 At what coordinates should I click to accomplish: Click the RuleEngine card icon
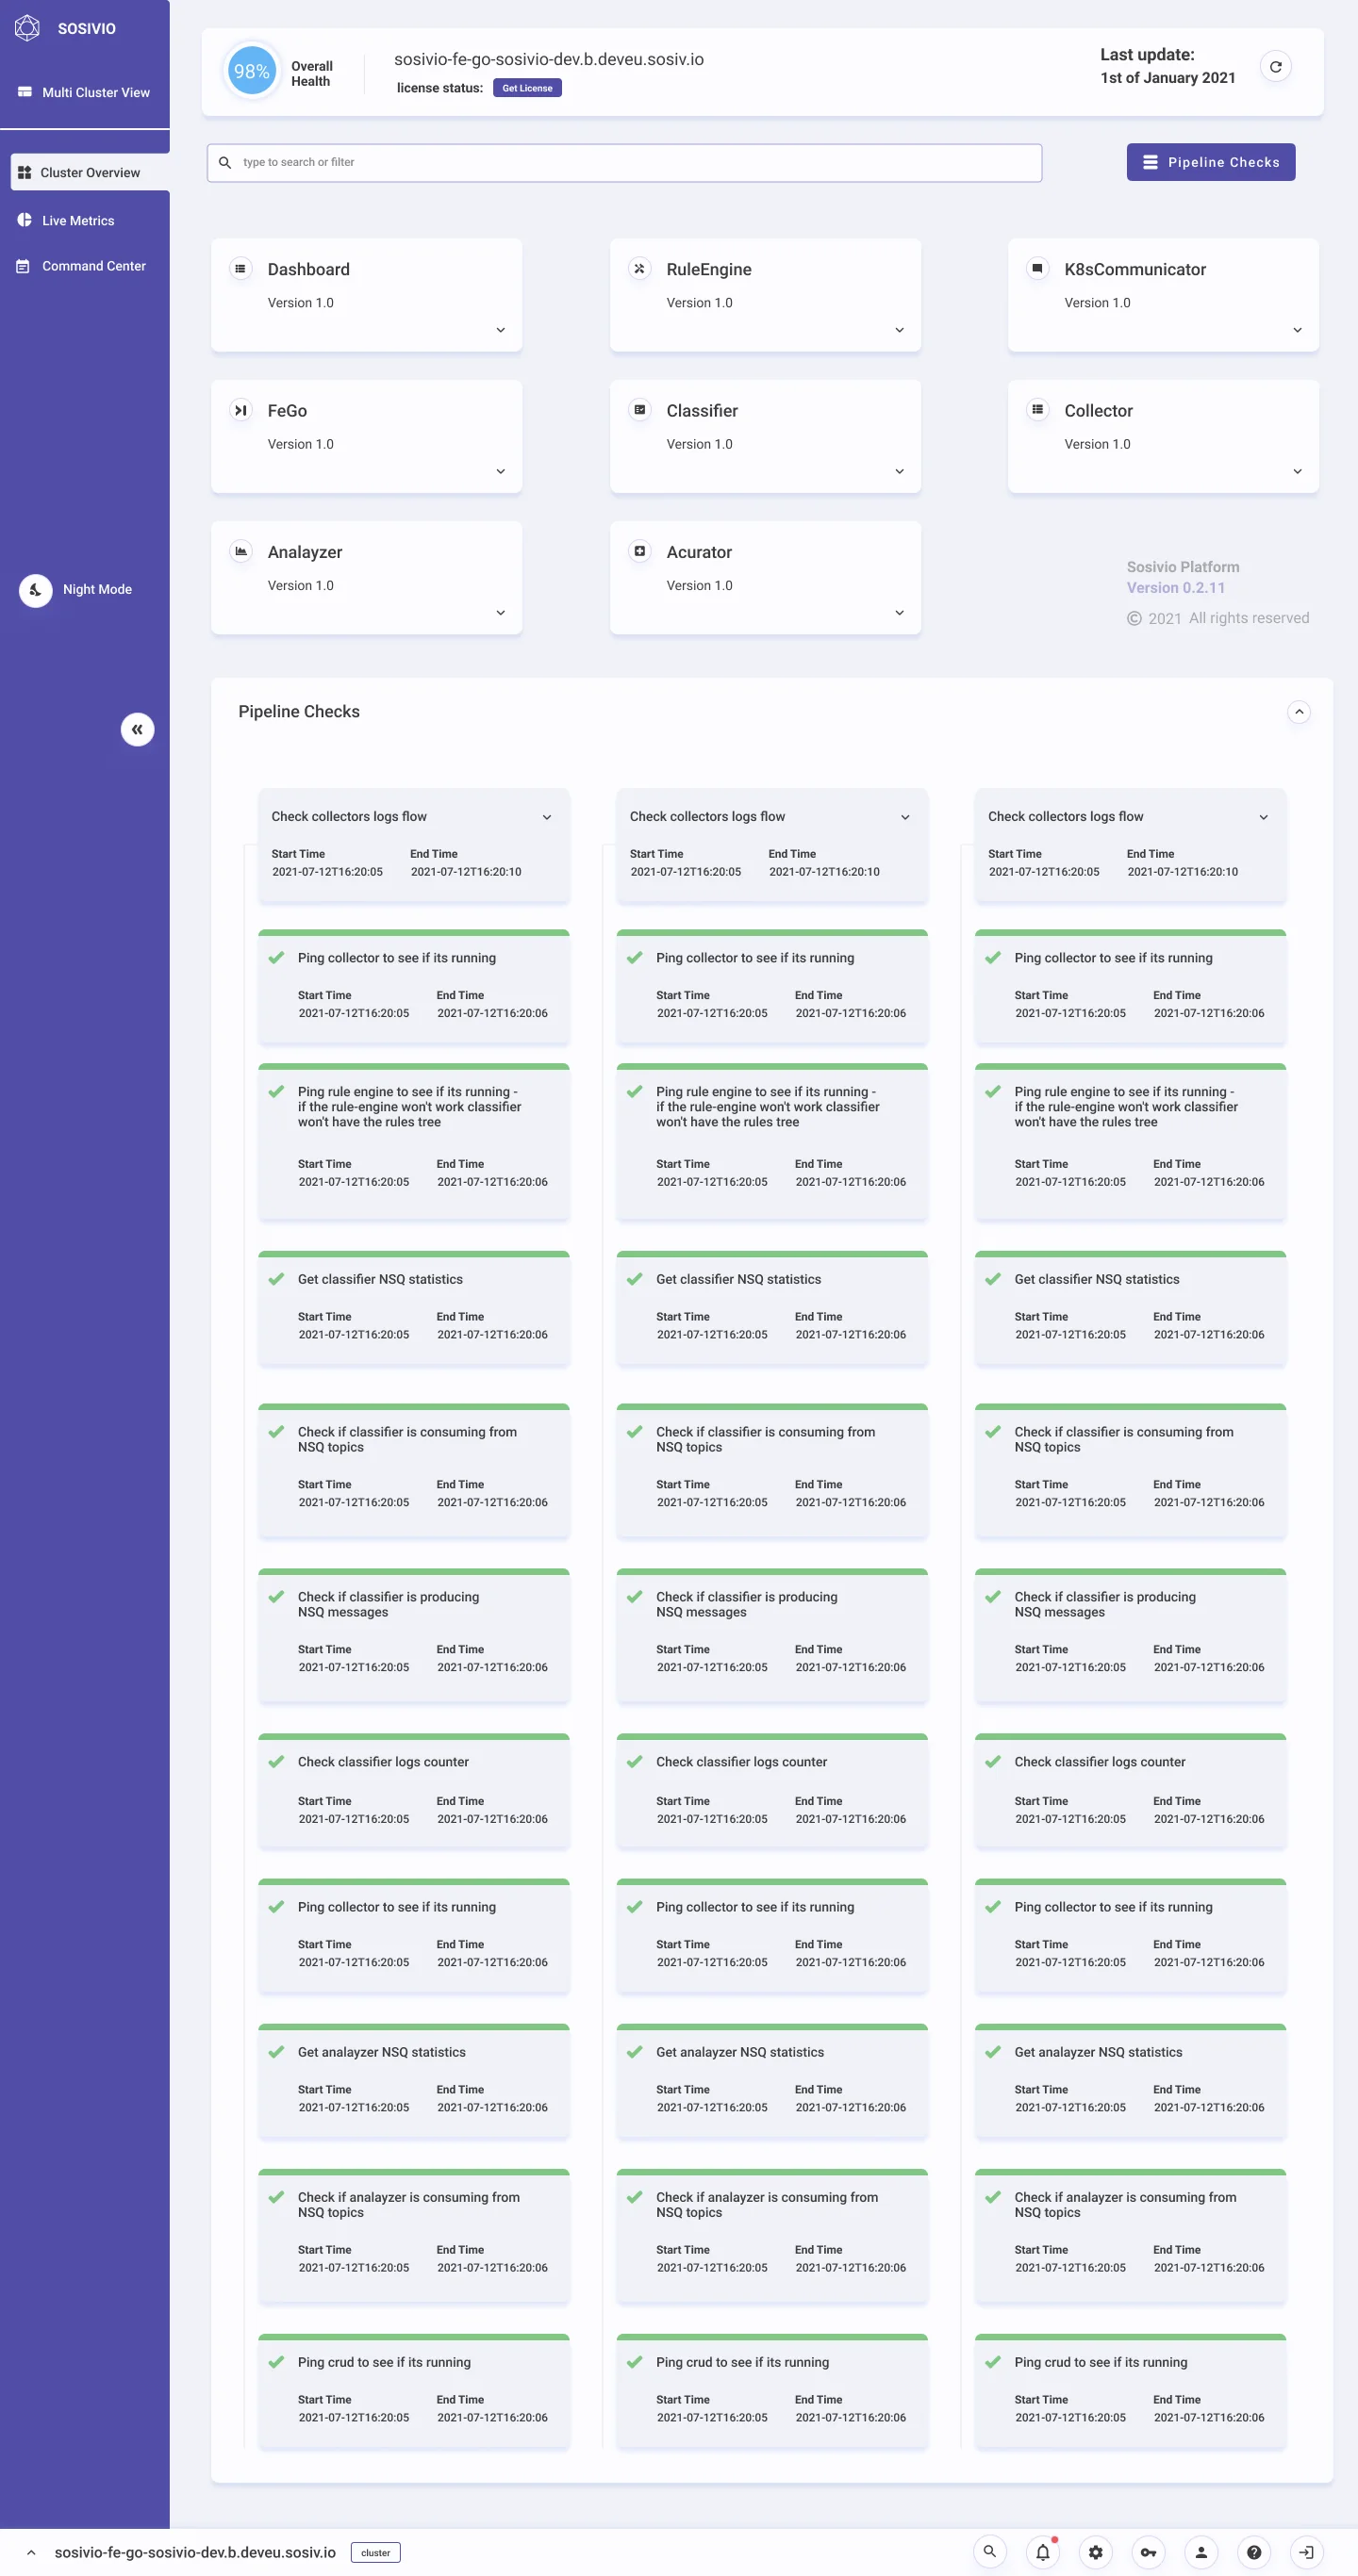(x=639, y=268)
